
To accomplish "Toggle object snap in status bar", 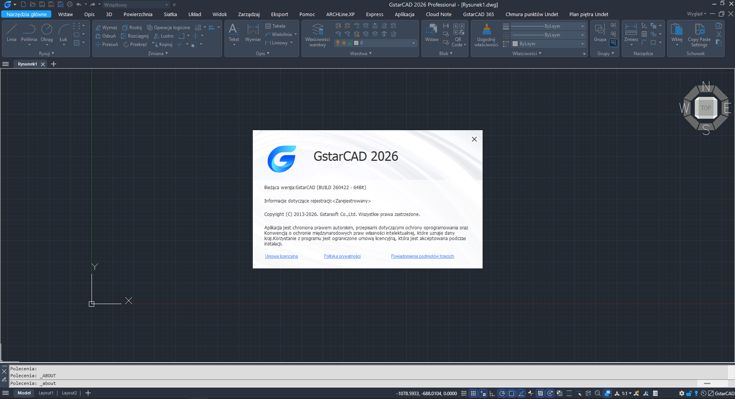I will click(511, 393).
